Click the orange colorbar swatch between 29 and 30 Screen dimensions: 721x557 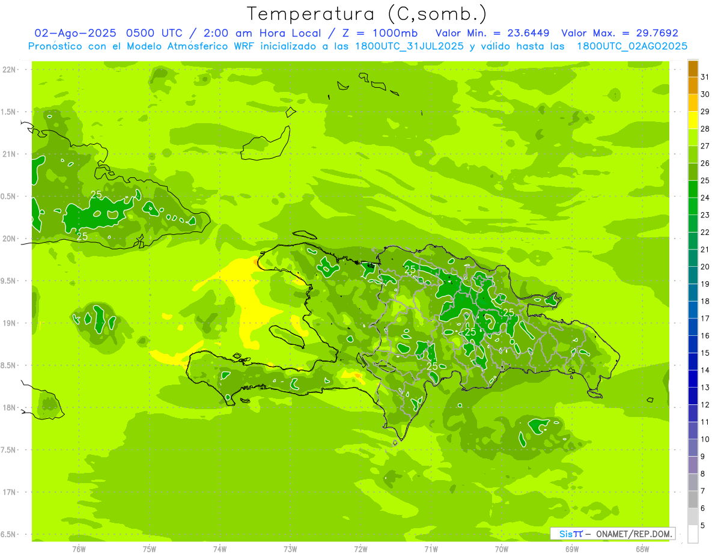coord(693,103)
